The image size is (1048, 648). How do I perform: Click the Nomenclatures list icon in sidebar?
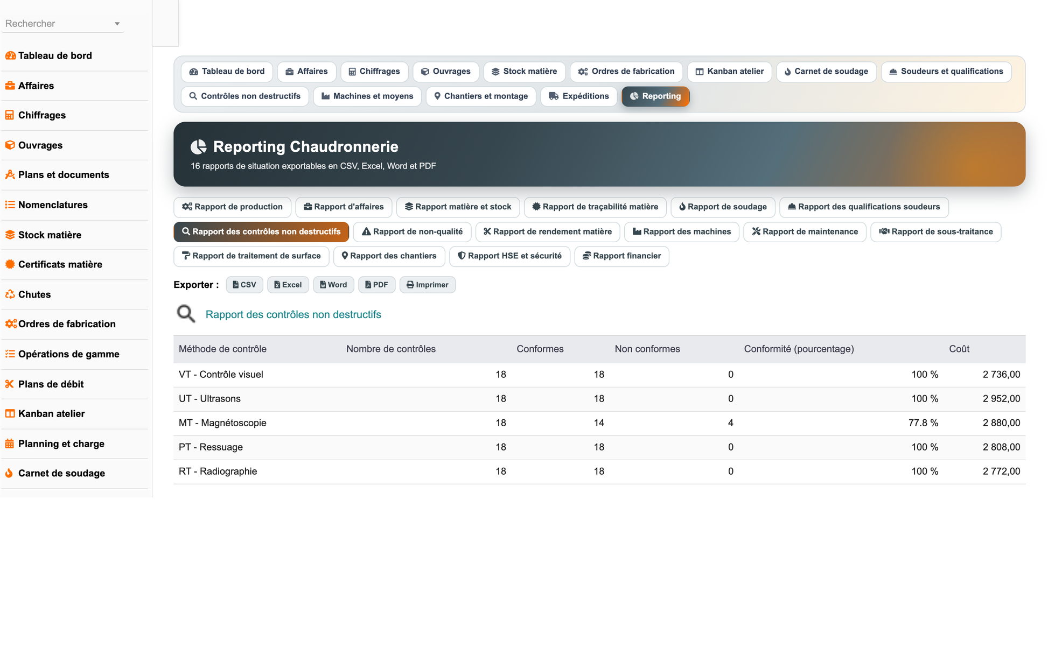10,205
